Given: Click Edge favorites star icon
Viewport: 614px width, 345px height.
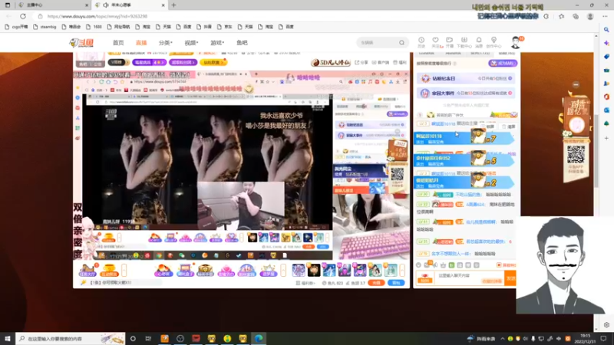Looking at the screenshot, I should (562, 16).
